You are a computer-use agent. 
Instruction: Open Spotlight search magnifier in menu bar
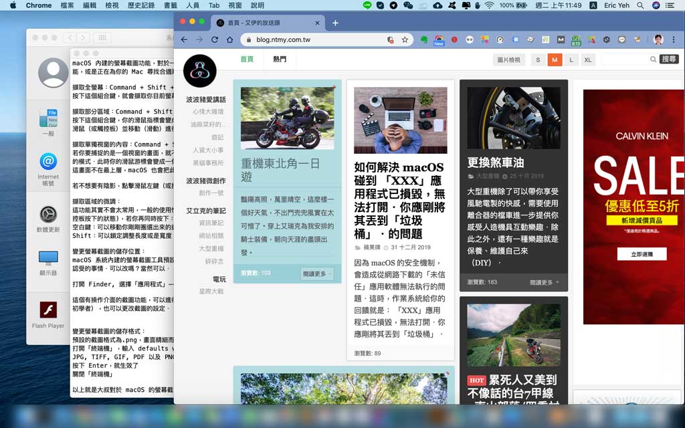pyautogui.click(x=640, y=5)
